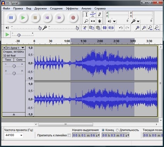
Task: Select the Draw pencil tool
Action: (x=99, y=15)
